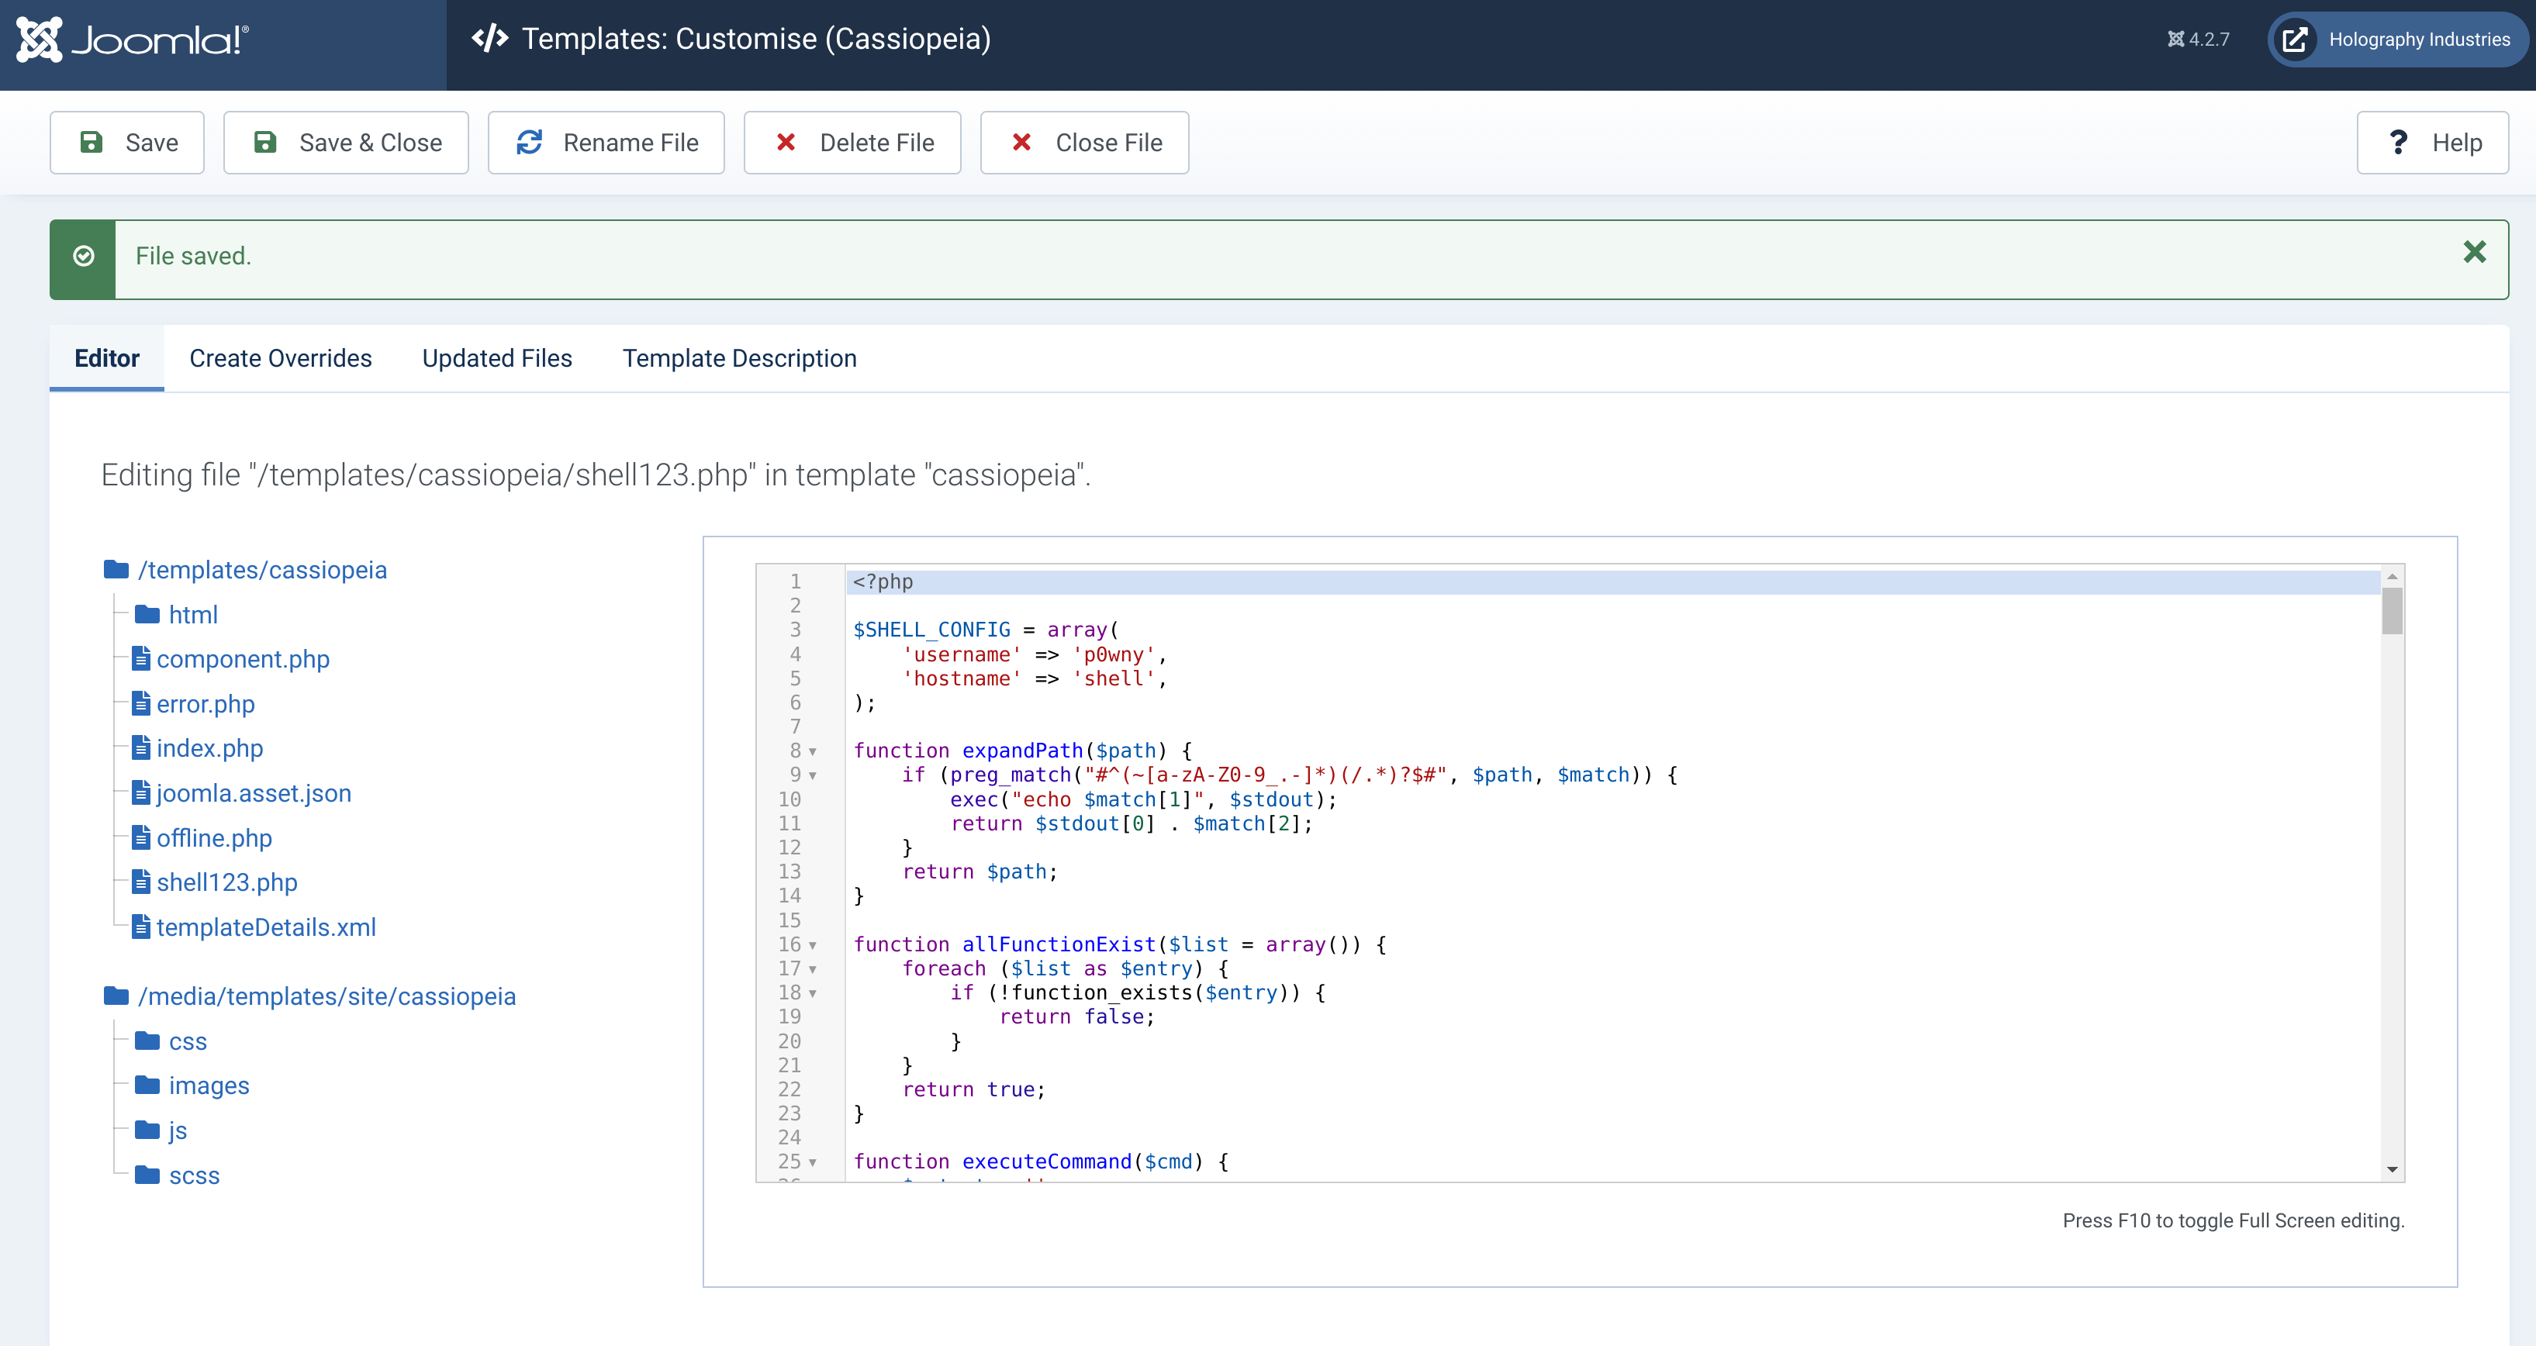2536x1346 pixels.
Task: Click Save & Close
Action: 346,143
